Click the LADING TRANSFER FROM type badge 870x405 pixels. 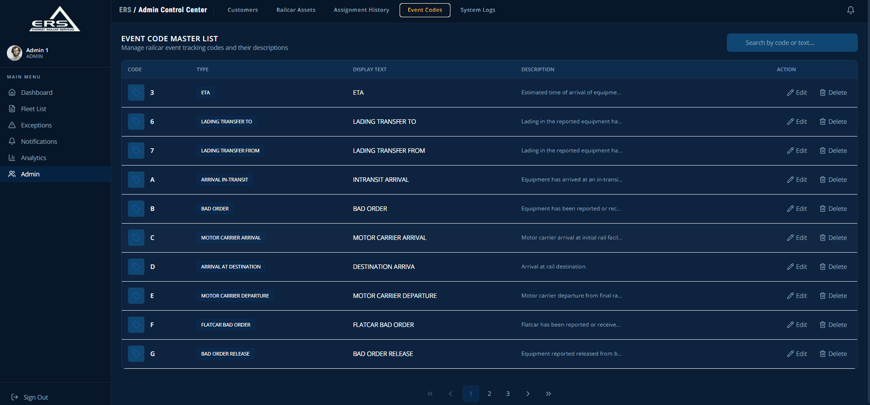click(230, 151)
